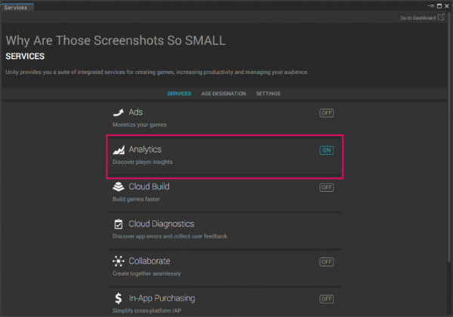The image size is (453, 317).
Task: Click the 'Monetize your games' text
Action: [140, 125]
